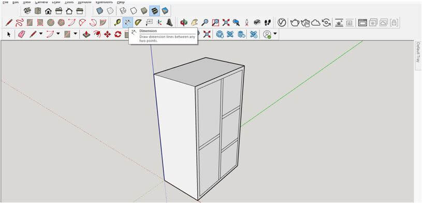422x203 pixels.
Task: Enable Shaded face style
Action: (x=144, y=11)
